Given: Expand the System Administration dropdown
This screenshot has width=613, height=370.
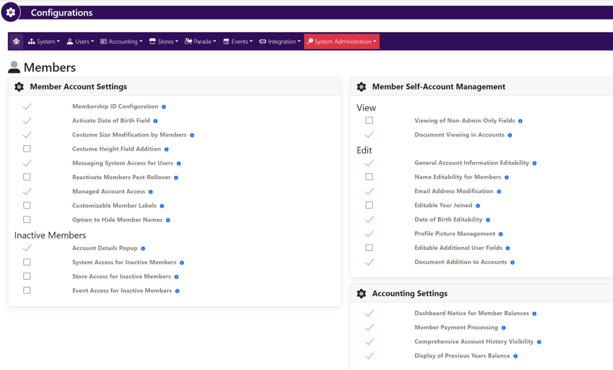Looking at the screenshot, I should coord(342,42).
